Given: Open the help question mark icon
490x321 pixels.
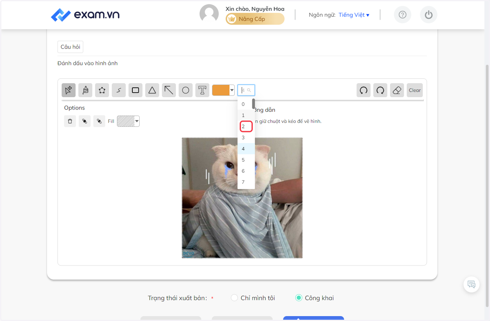Looking at the screenshot, I should coord(403,15).
